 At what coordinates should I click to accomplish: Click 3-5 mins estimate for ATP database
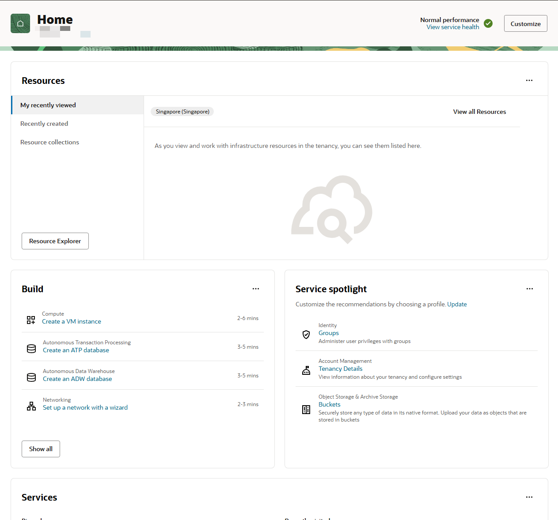(248, 347)
